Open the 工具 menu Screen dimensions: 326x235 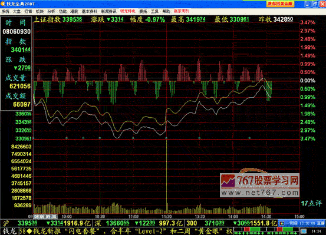(x=154, y=11)
